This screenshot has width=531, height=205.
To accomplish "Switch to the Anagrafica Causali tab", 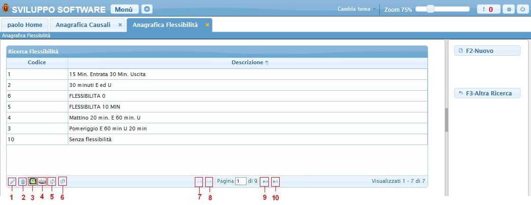I will coord(83,25).
